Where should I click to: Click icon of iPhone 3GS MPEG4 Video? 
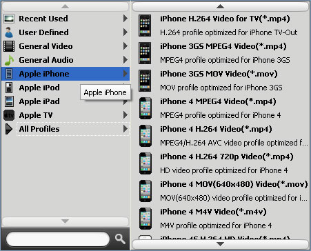[145, 53]
